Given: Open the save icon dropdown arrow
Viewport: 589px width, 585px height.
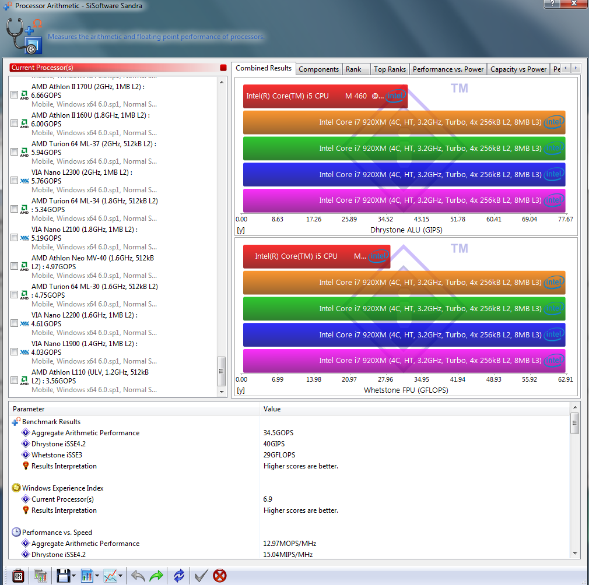Looking at the screenshot, I should 73,576.
